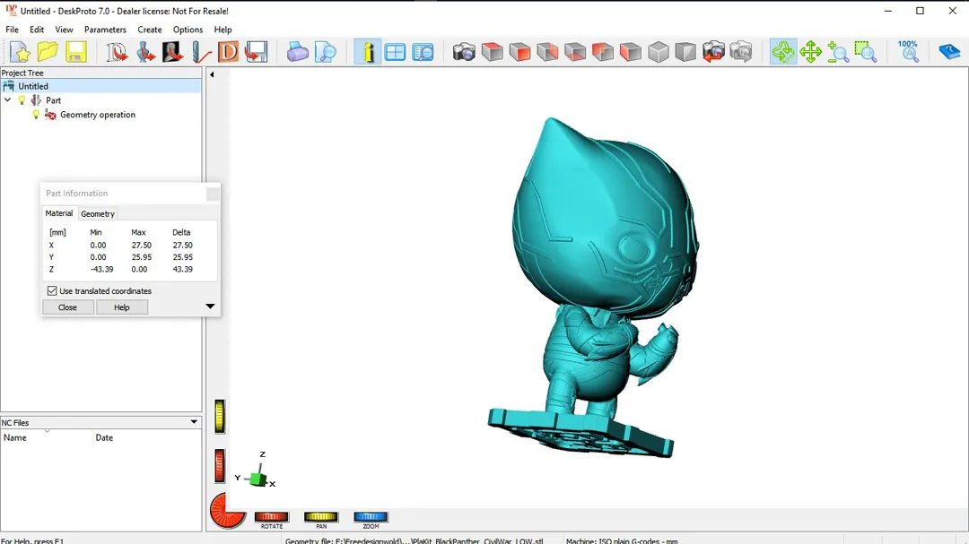969x544 pixels.
Task: Click the gray camera icon with forward arrow
Action: point(741,52)
